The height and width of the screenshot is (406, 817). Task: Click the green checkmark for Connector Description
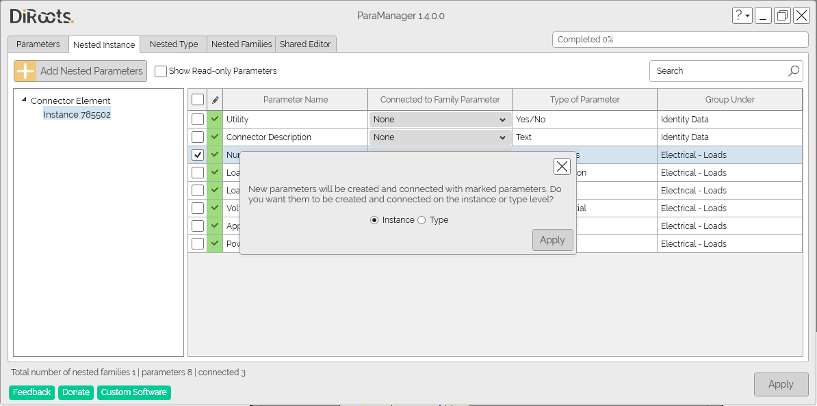[215, 137]
